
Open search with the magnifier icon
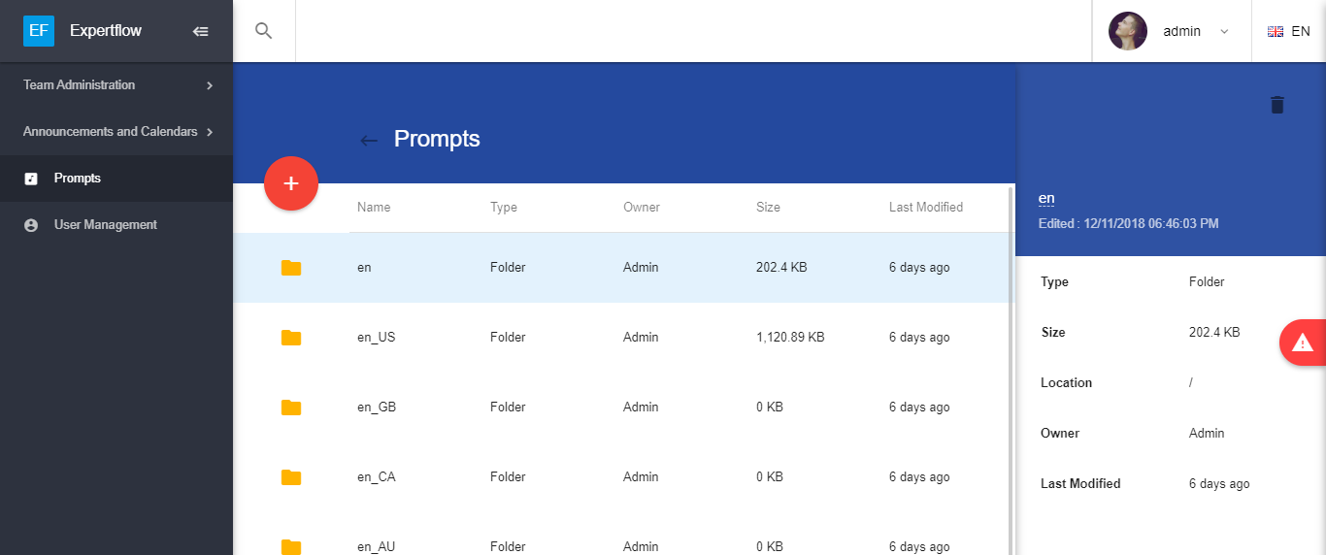point(263,31)
